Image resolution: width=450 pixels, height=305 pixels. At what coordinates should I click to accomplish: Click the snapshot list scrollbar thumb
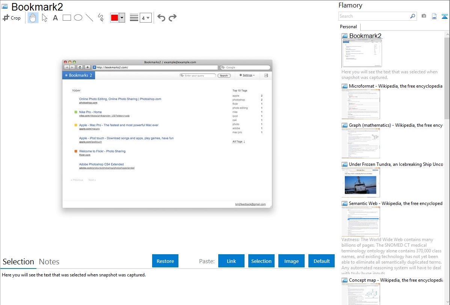pos(447,78)
